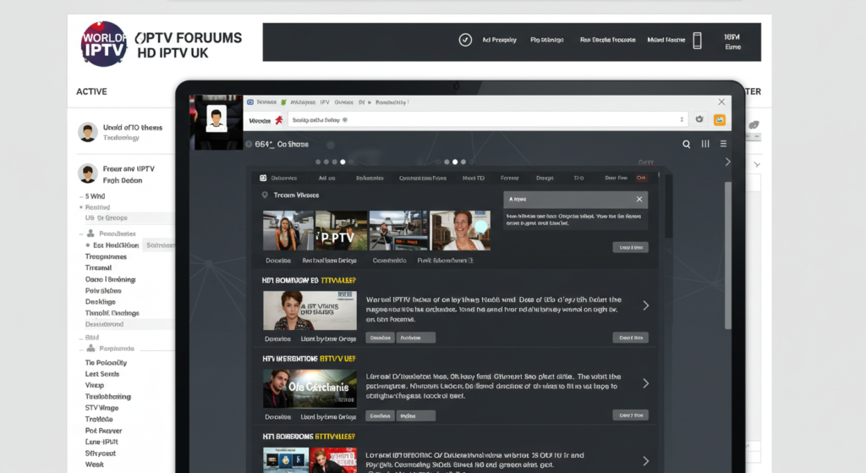Click the 'HD IPTV UK' site title
The image size is (866, 473).
pyautogui.click(x=173, y=53)
